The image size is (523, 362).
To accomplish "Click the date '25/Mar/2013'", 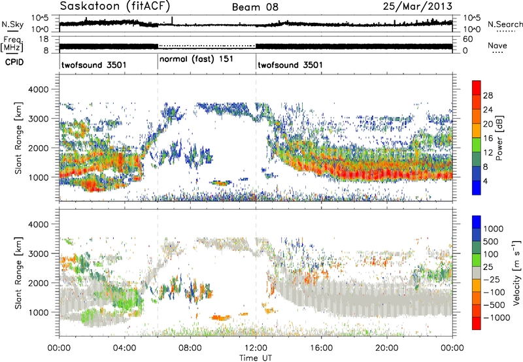I will tap(418, 7).
